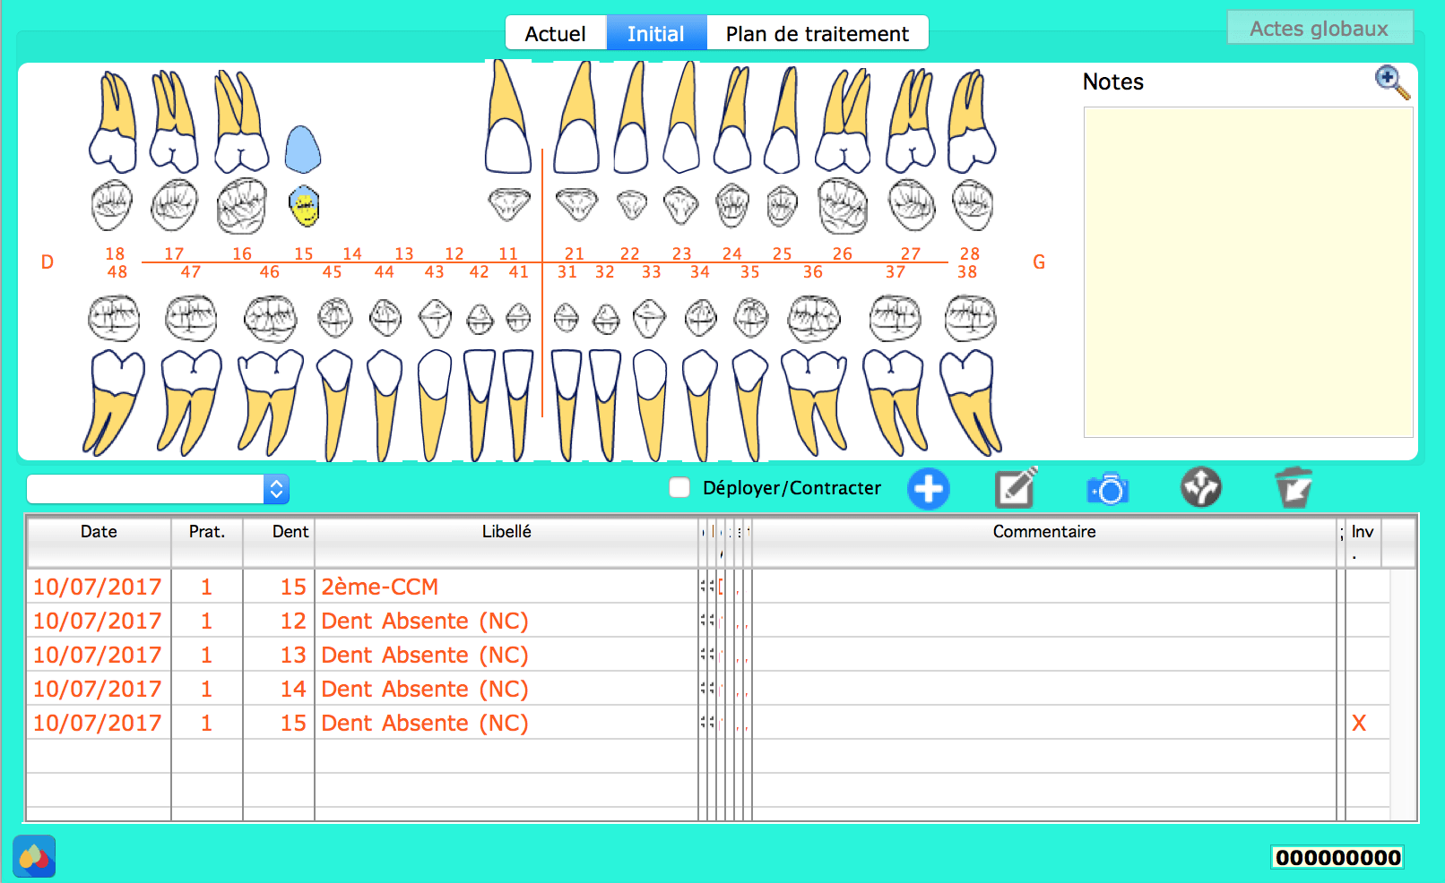
Task: Click the colorful app icon at bottom left
Action: click(x=34, y=856)
